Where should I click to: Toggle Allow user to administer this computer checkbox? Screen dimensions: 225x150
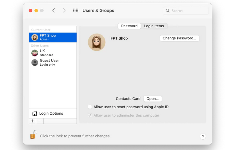click(x=90, y=115)
